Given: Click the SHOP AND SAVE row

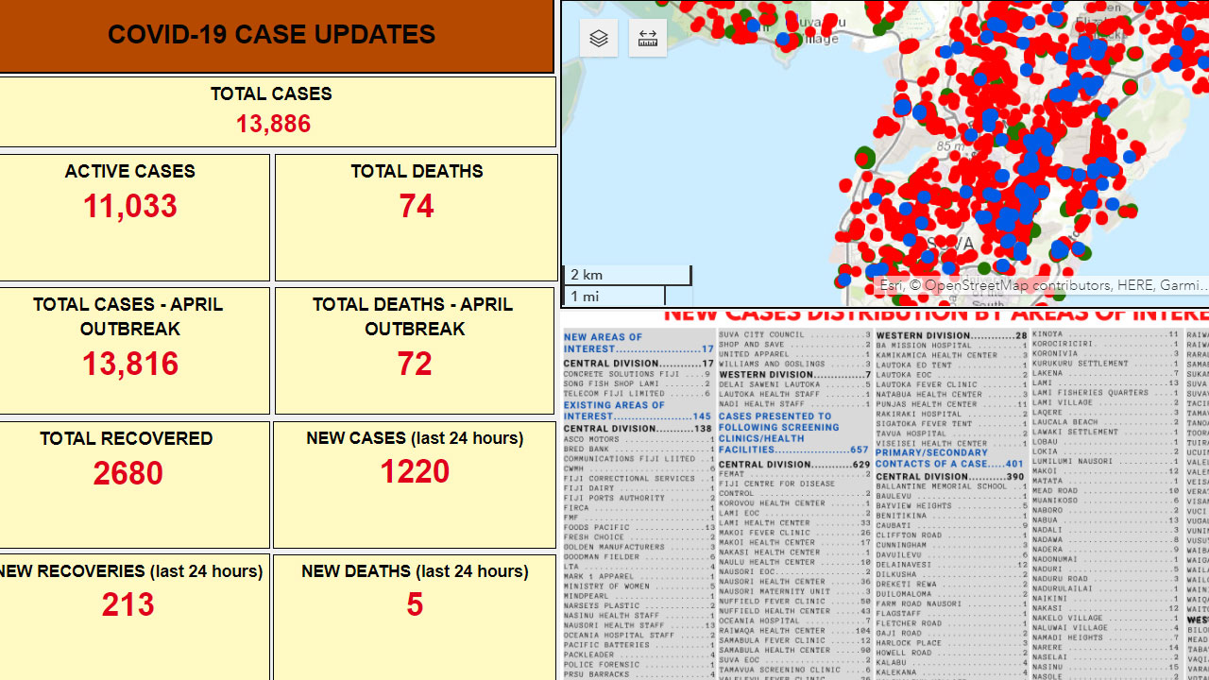Looking at the screenshot, I should 794,345.
